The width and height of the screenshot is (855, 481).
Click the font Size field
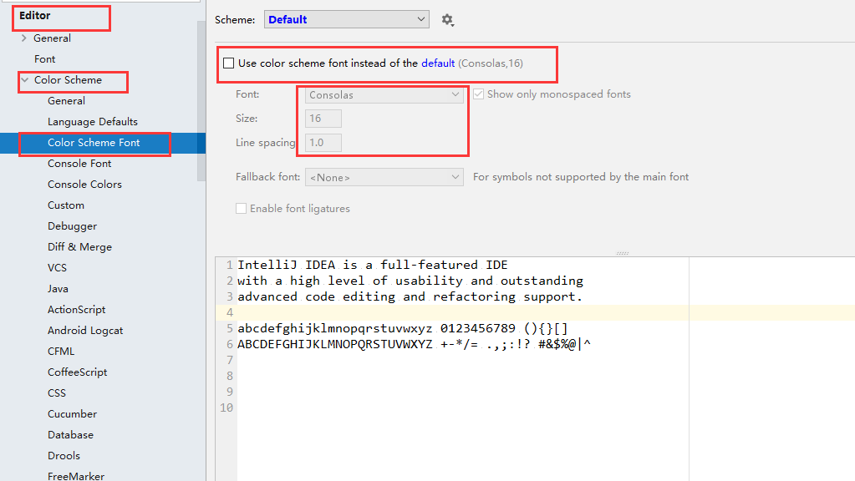point(323,119)
